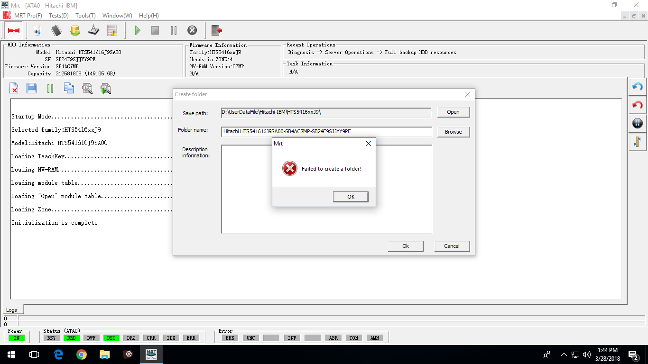Click the exit door icon
This screenshot has height=364, width=648.
[217, 30]
